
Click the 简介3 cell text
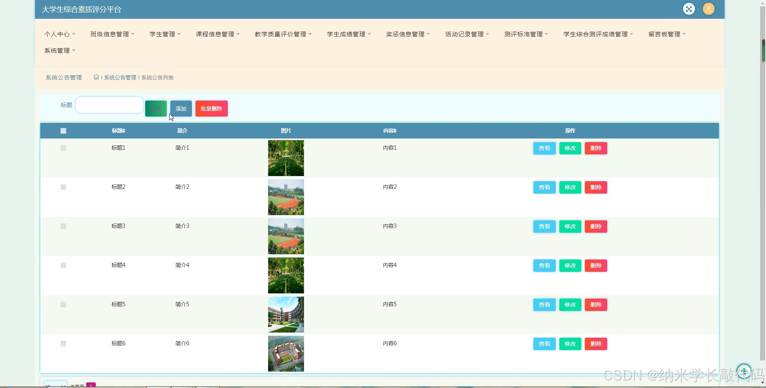(182, 226)
